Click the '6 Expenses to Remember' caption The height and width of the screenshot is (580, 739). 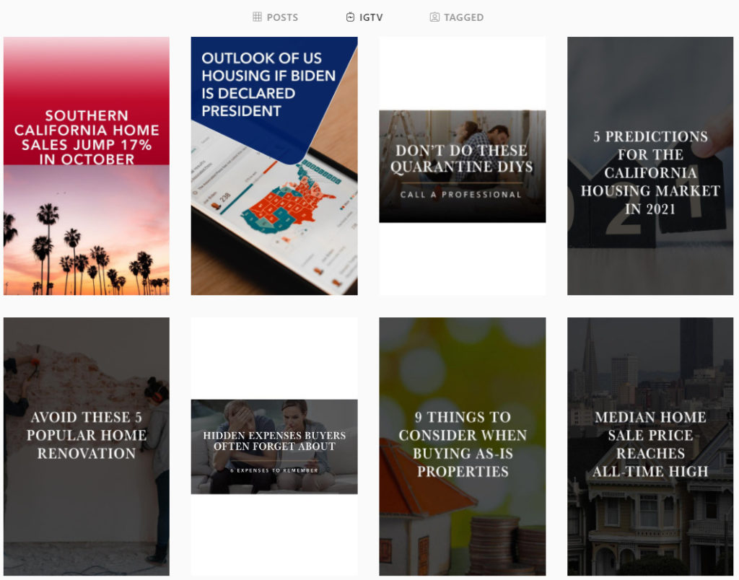click(x=274, y=470)
